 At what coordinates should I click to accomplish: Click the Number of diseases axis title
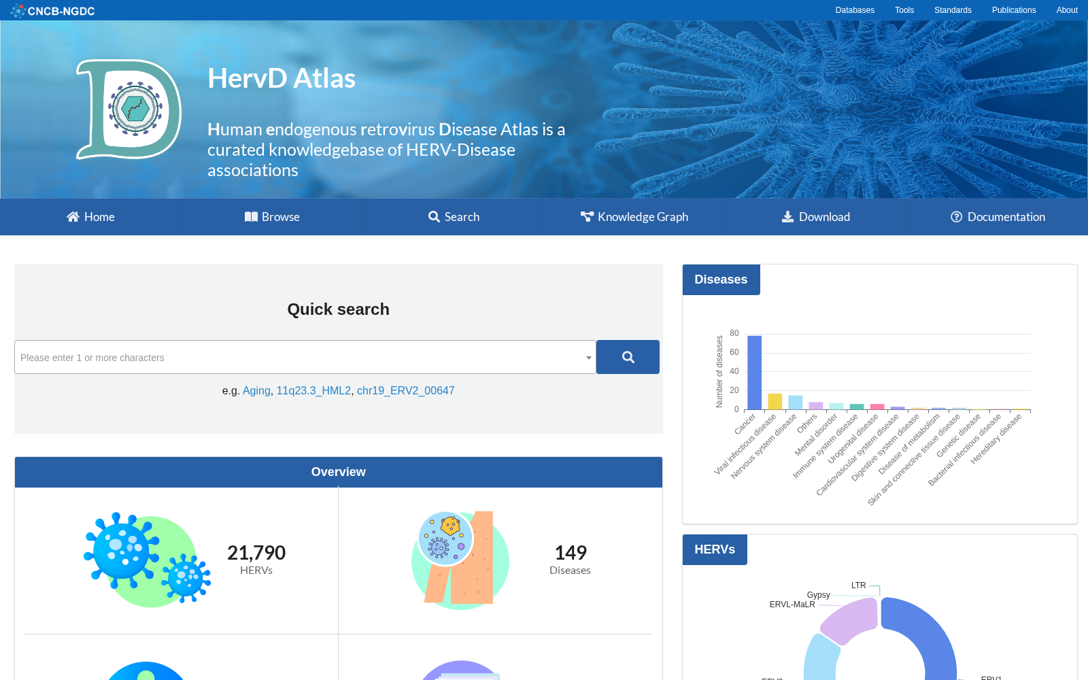coord(719,372)
